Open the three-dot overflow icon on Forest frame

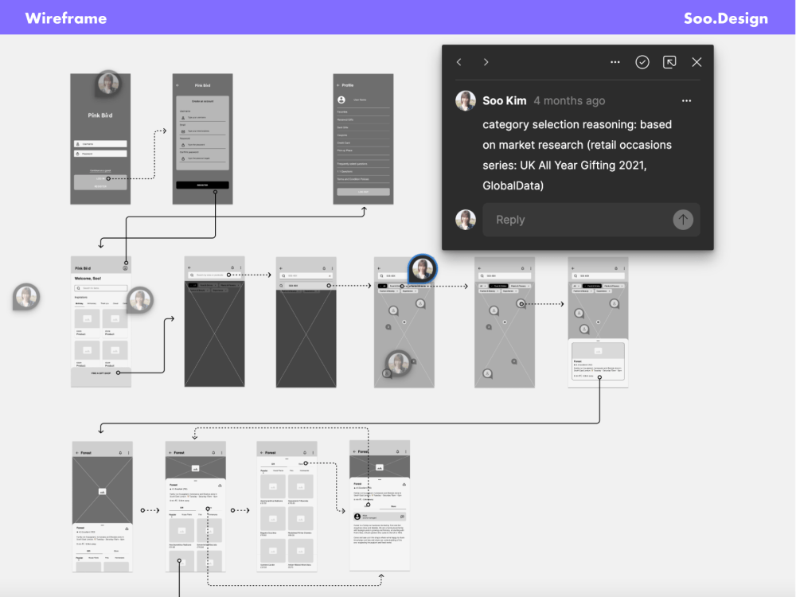[x=129, y=453]
